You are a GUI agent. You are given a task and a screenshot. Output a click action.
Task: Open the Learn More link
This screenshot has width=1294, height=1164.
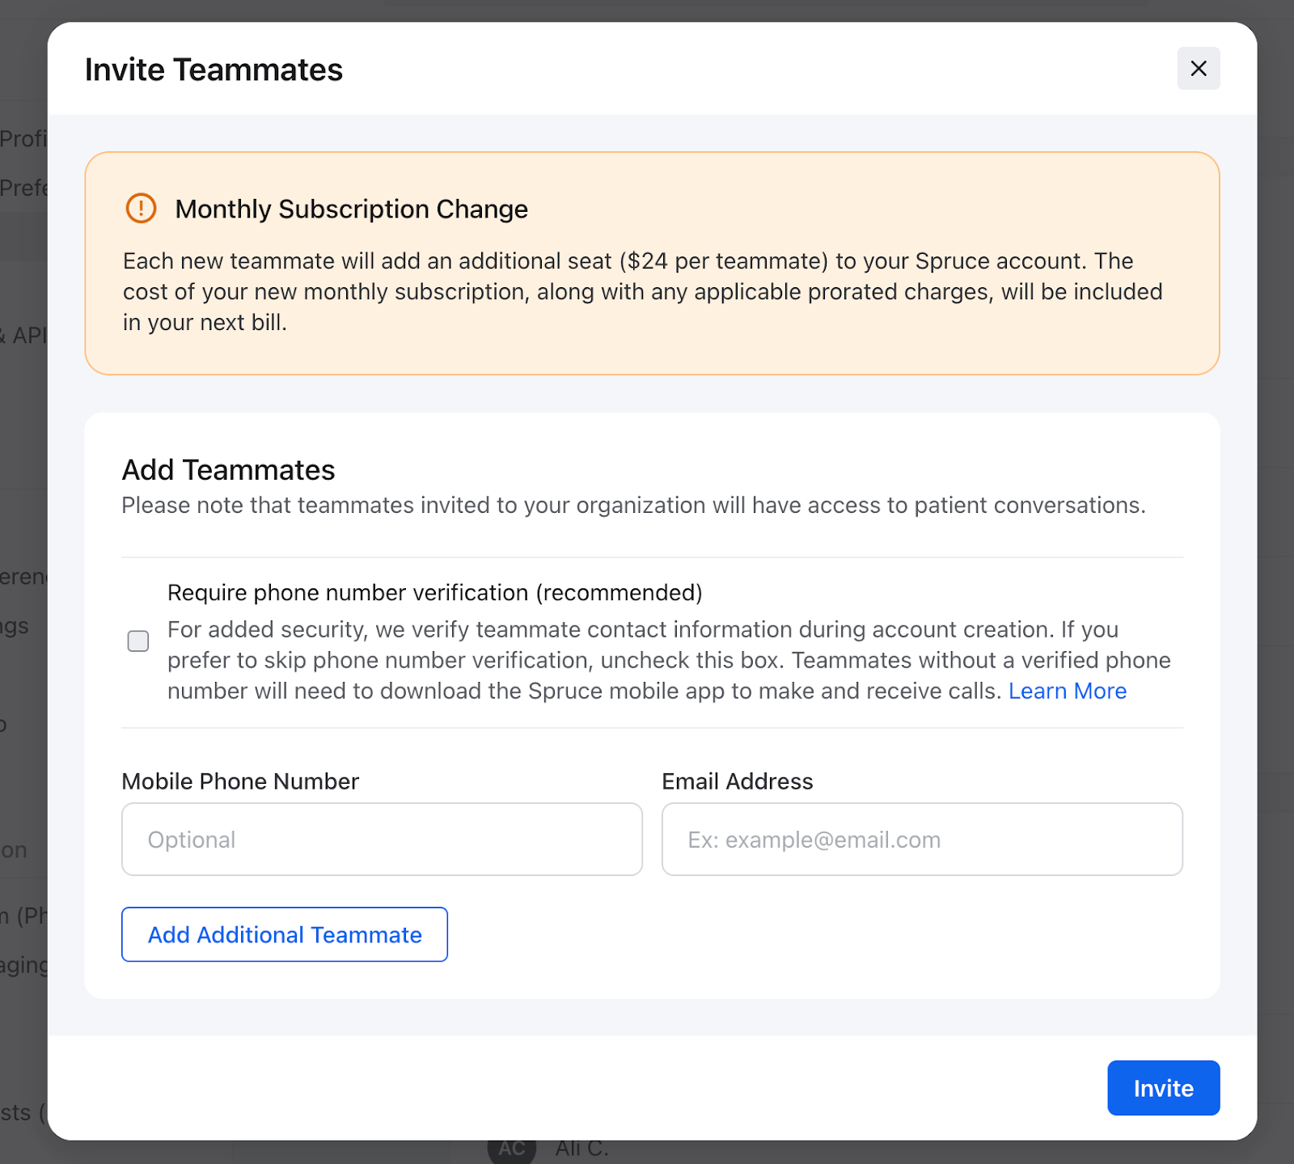pyautogui.click(x=1067, y=691)
